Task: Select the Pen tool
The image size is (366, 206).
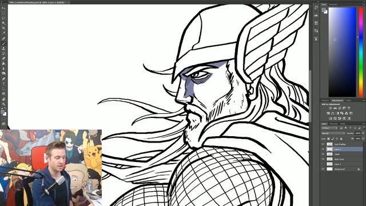Action: [x=4, y=79]
